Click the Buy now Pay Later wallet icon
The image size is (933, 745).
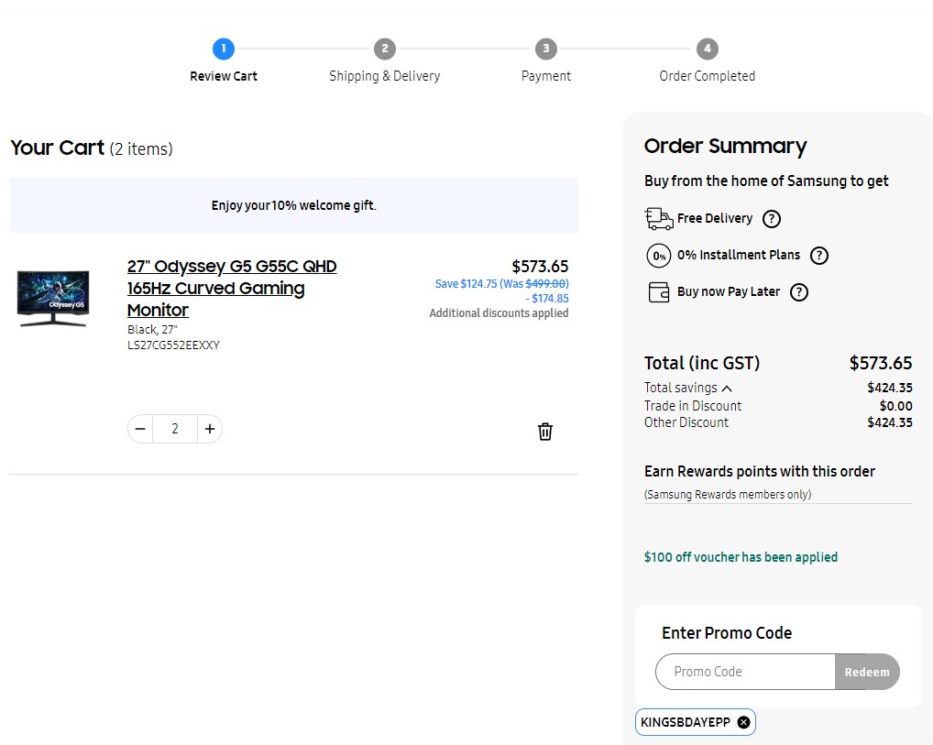658,292
